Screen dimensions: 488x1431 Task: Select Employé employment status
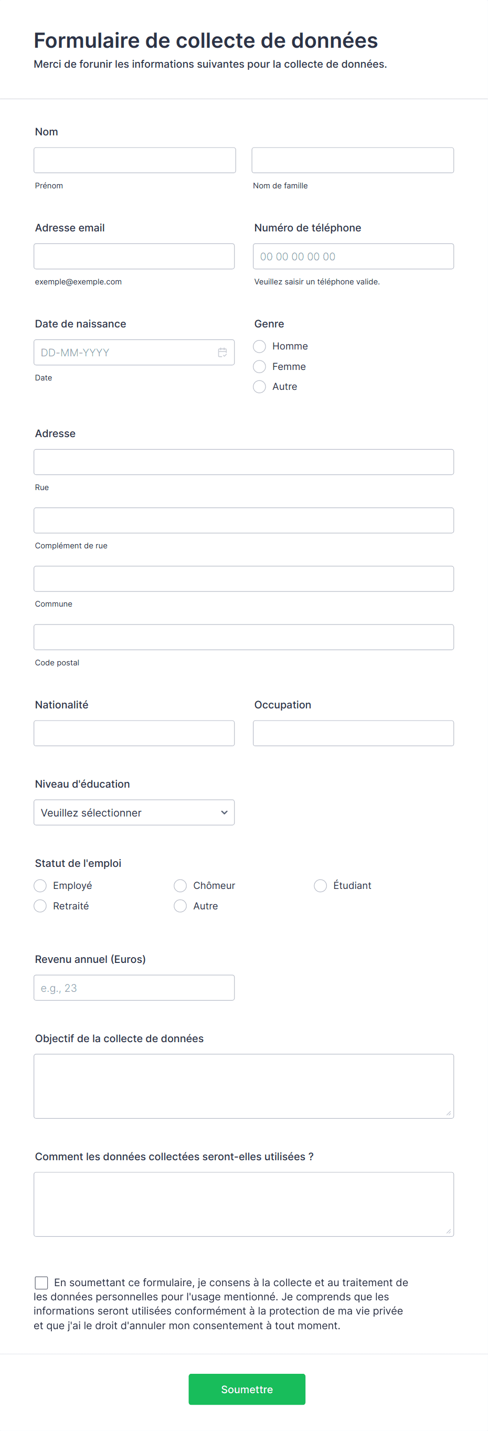tap(39, 885)
